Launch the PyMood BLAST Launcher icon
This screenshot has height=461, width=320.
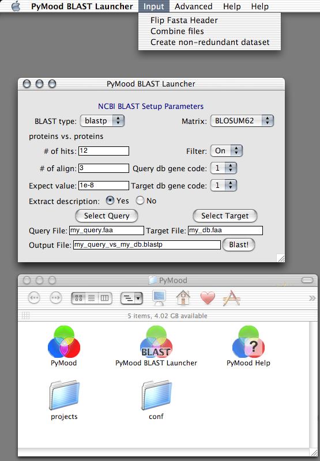pyautogui.click(x=156, y=342)
